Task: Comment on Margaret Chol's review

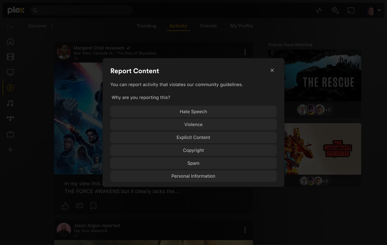Action: 79,206
